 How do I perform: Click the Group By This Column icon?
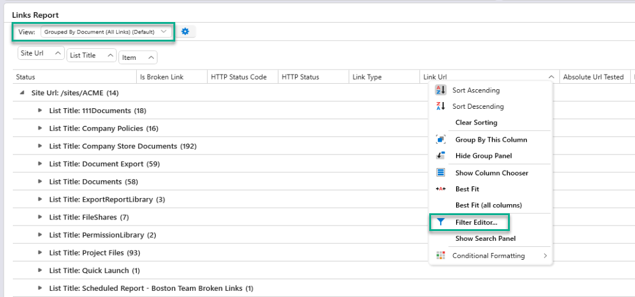pyautogui.click(x=440, y=139)
